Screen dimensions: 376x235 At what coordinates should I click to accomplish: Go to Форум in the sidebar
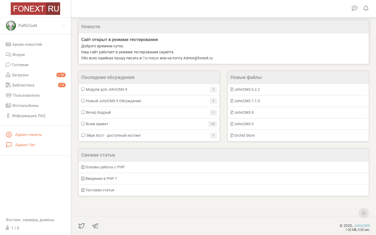[18, 55]
